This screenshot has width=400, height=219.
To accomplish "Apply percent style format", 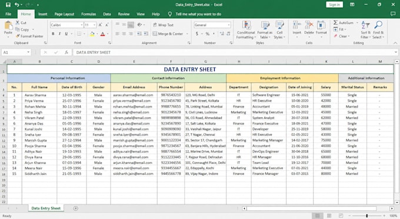I will 208,33.
